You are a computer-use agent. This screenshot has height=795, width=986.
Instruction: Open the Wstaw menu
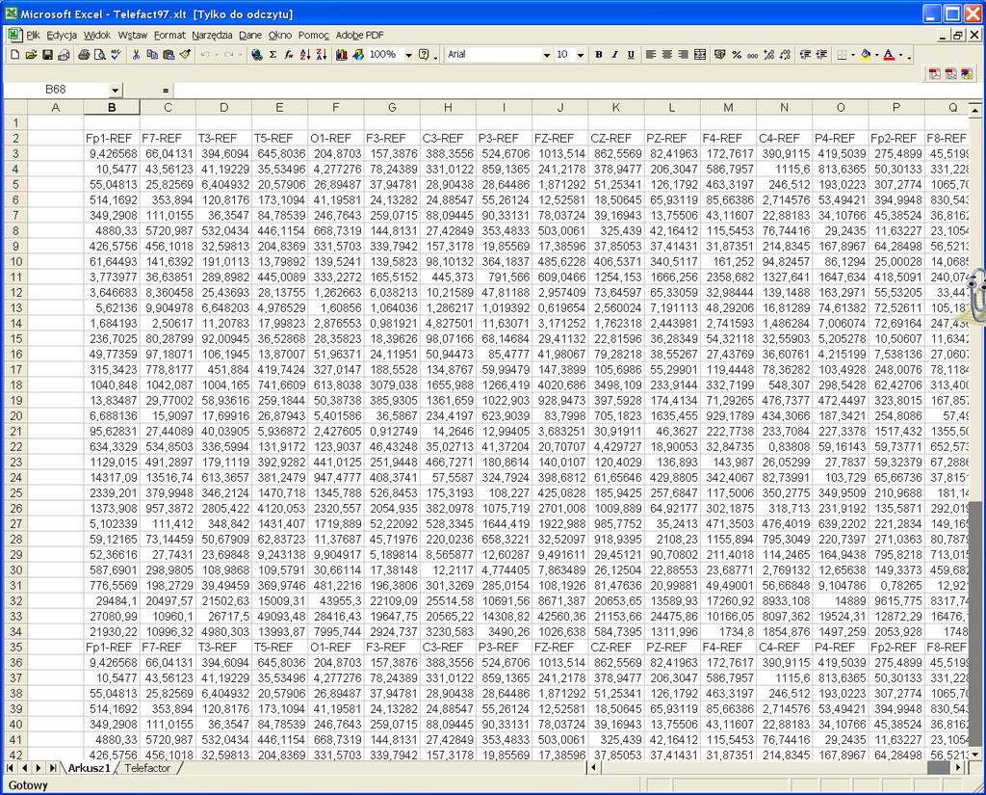(132, 36)
